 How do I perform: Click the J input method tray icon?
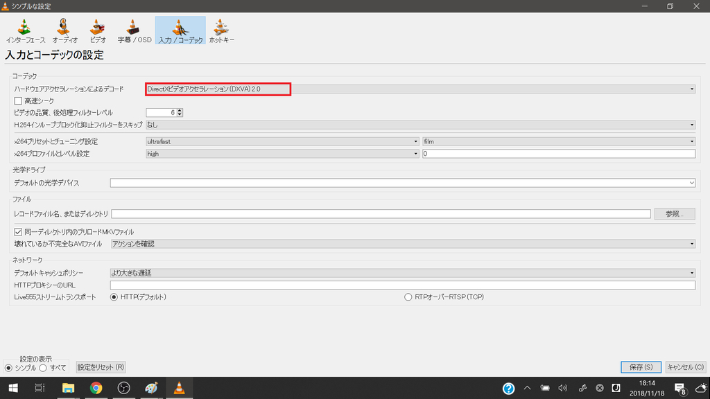pos(616,388)
